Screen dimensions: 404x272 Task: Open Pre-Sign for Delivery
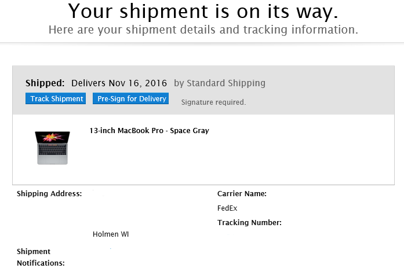[x=130, y=98]
